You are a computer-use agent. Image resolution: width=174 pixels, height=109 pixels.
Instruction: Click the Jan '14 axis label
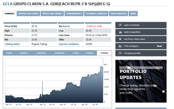pos(43,104)
